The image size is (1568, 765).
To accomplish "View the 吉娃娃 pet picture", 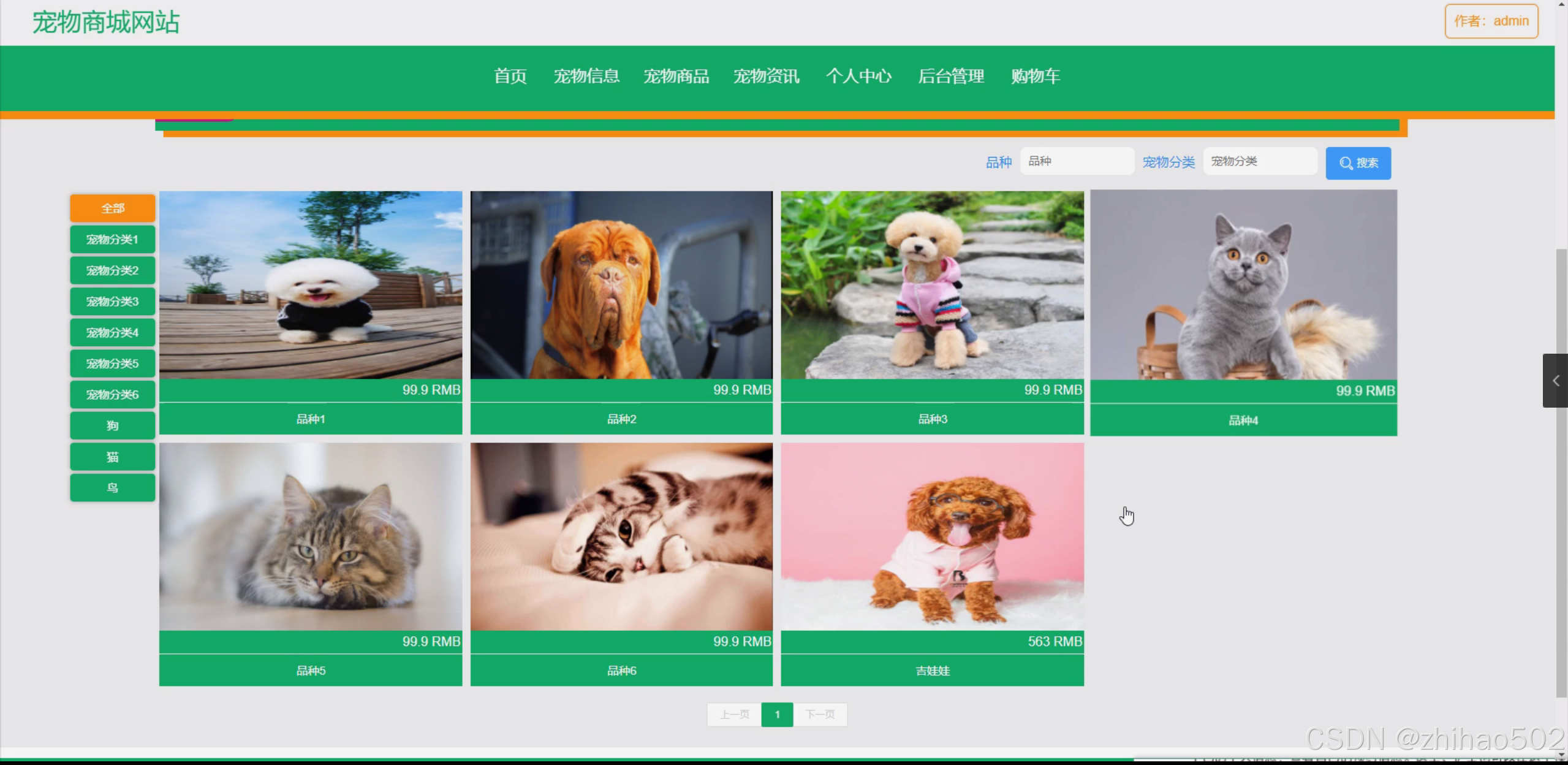I will point(932,537).
